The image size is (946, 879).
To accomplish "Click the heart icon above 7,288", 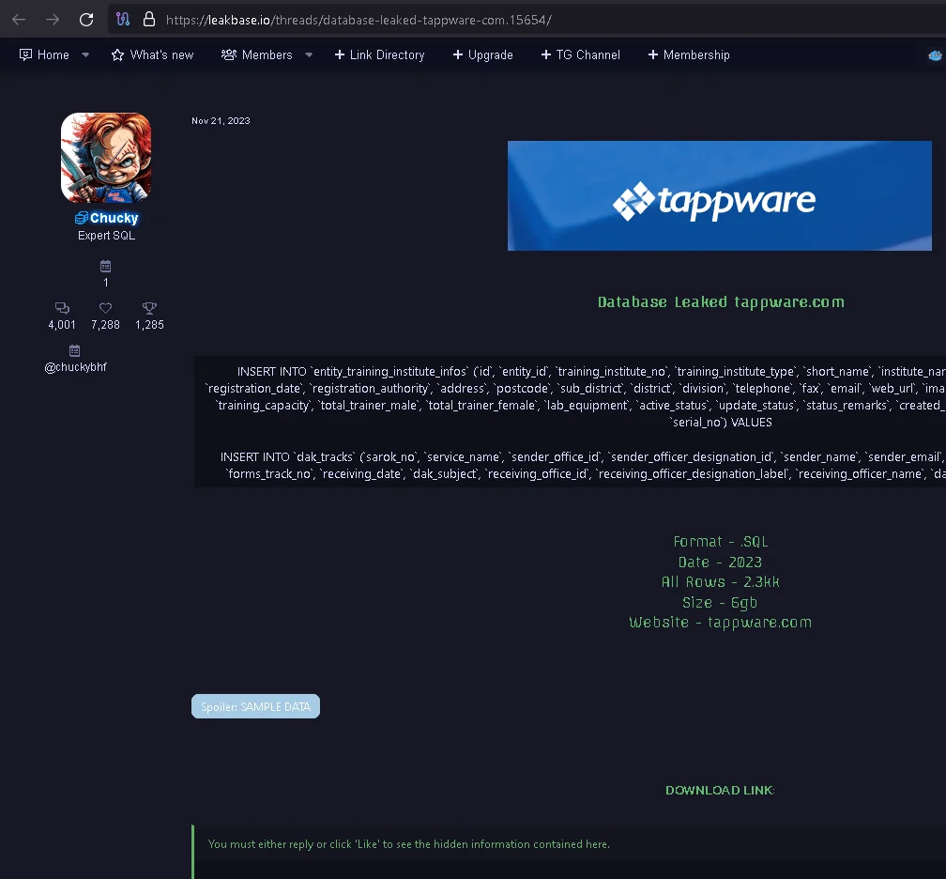I will point(105,308).
